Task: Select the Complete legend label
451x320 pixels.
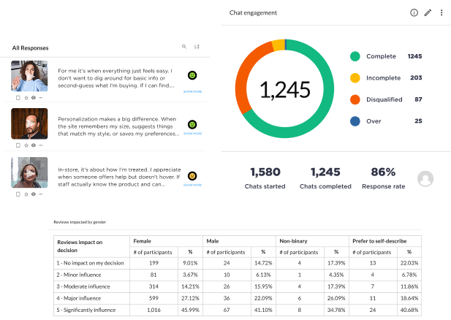Action: 381,56
